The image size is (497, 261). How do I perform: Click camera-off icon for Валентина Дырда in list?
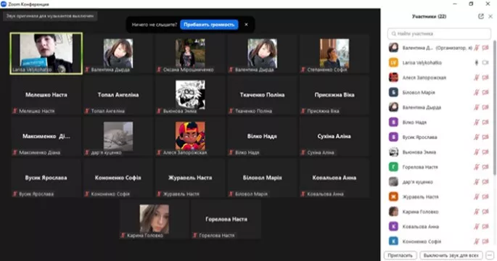coord(485,107)
